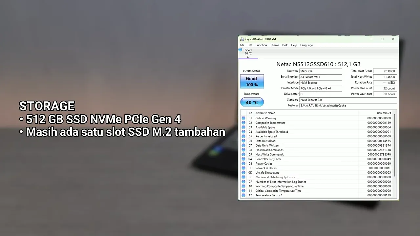Click the status icon for Warning Composite Temperature Time
420x236 pixels.
click(x=243, y=186)
